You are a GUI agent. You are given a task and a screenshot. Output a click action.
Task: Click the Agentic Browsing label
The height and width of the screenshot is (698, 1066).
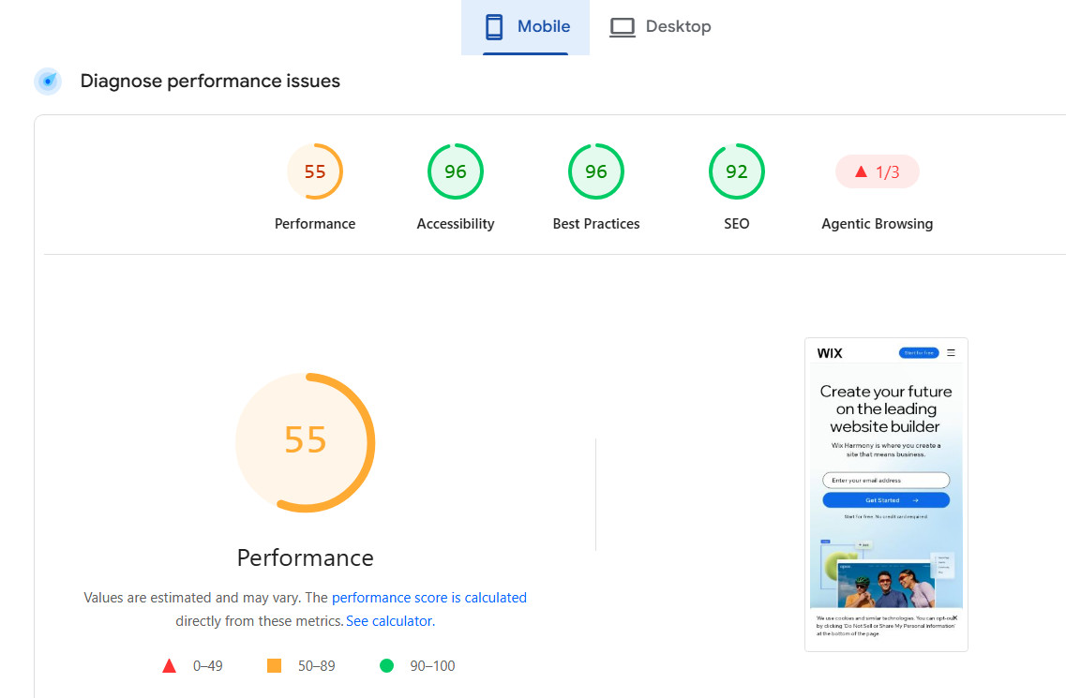point(877,224)
